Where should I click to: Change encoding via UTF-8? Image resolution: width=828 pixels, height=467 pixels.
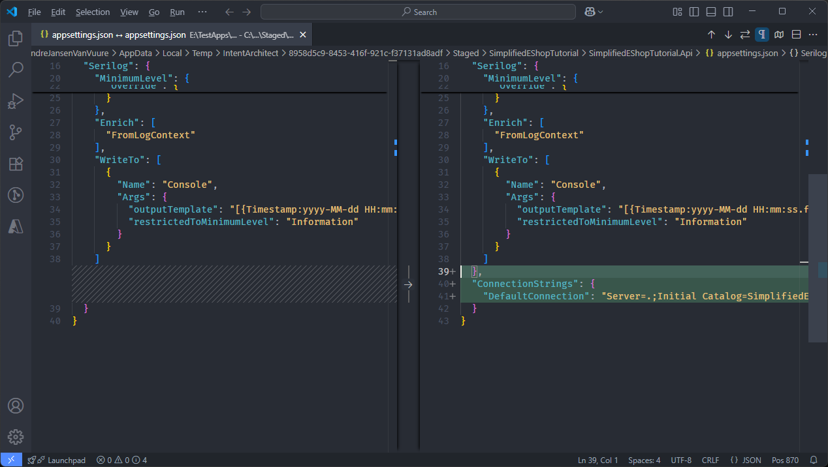[681, 460]
